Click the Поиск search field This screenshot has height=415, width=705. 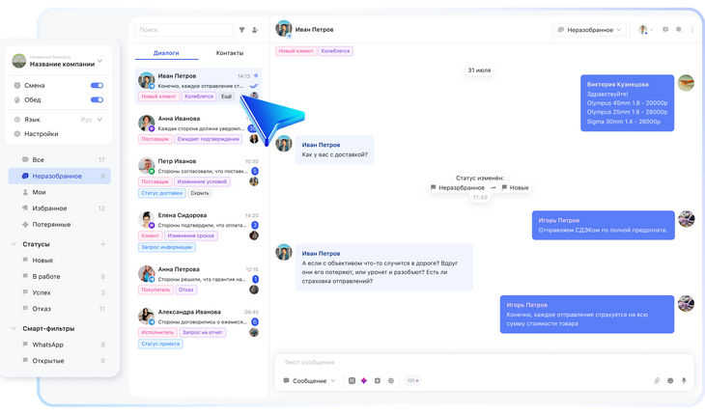[x=183, y=30]
